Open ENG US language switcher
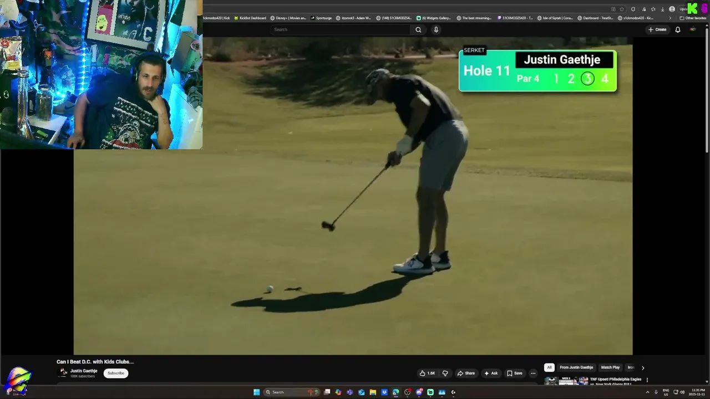The width and height of the screenshot is (710, 399). click(666, 392)
